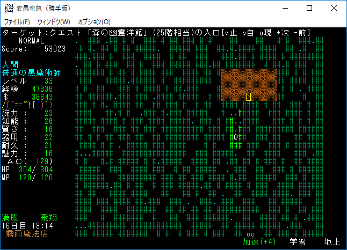Click the application icon in the title bar

tap(9, 8)
